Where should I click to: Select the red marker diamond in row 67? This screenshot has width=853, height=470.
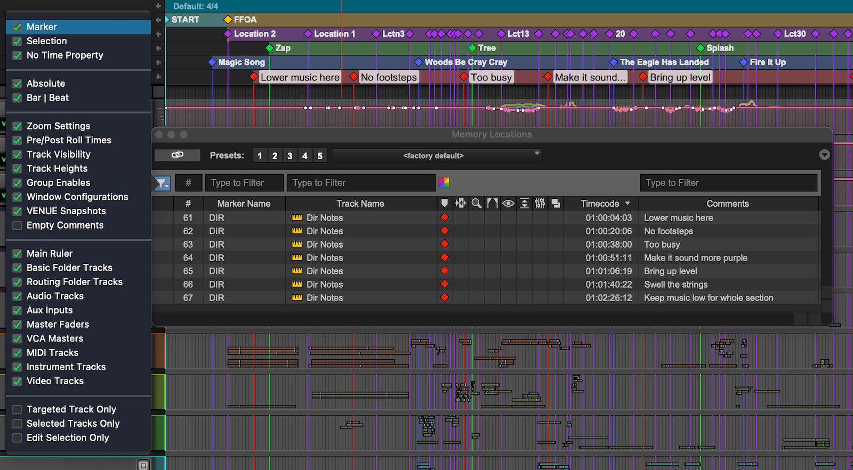click(445, 297)
